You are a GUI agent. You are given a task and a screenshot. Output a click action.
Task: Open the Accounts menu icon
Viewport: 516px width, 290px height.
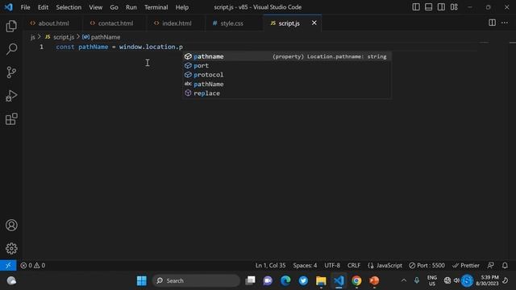(11, 226)
